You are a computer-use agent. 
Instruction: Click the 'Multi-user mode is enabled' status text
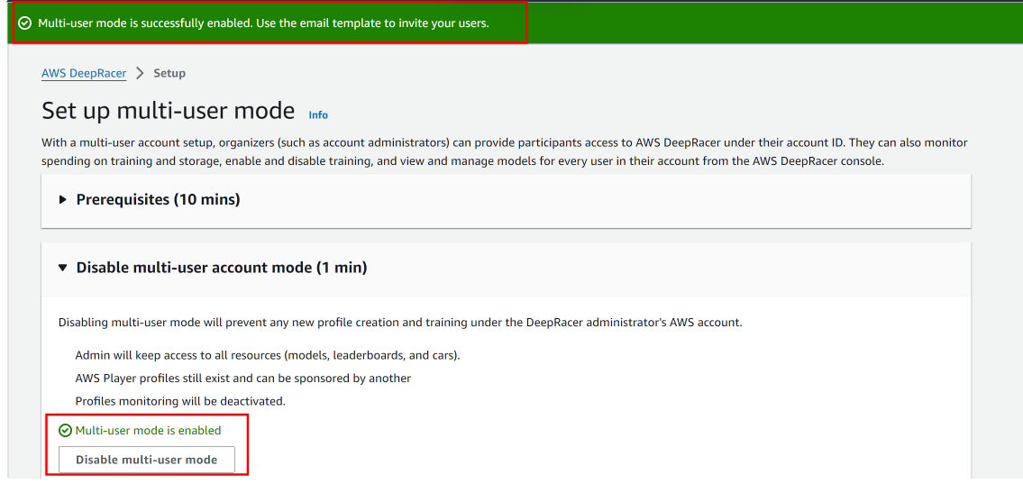pyautogui.click(x=148, y=431)
